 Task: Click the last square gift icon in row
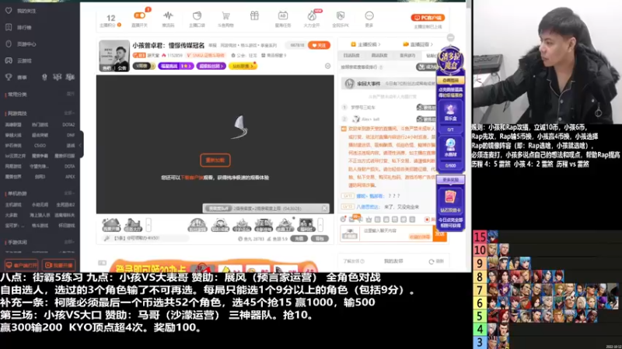coord(306,225)
